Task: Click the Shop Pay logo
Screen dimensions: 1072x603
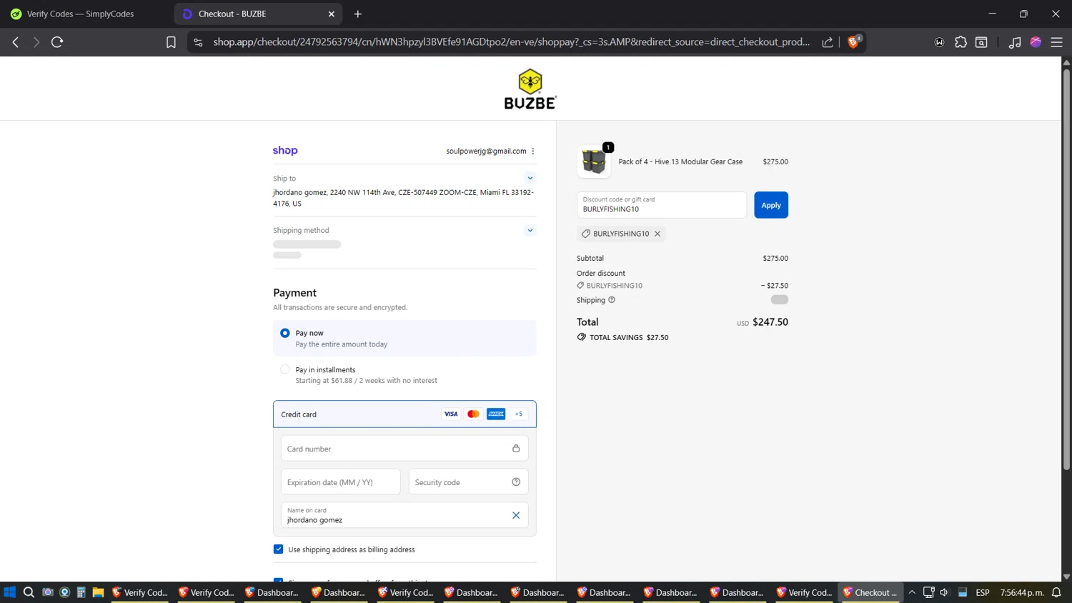Action: (285, 150)
